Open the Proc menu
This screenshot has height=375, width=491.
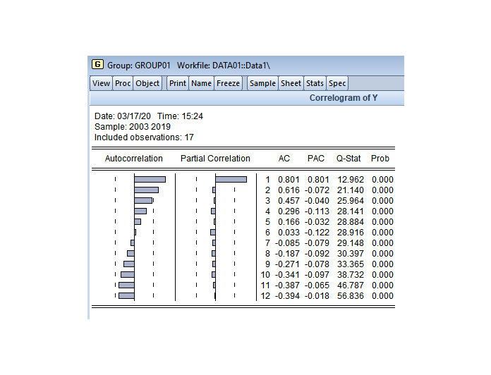click(123, 83)
